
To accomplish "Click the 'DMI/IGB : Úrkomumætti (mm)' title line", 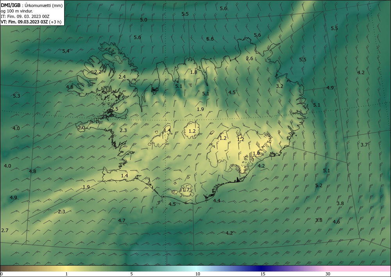I will (32, 5).
